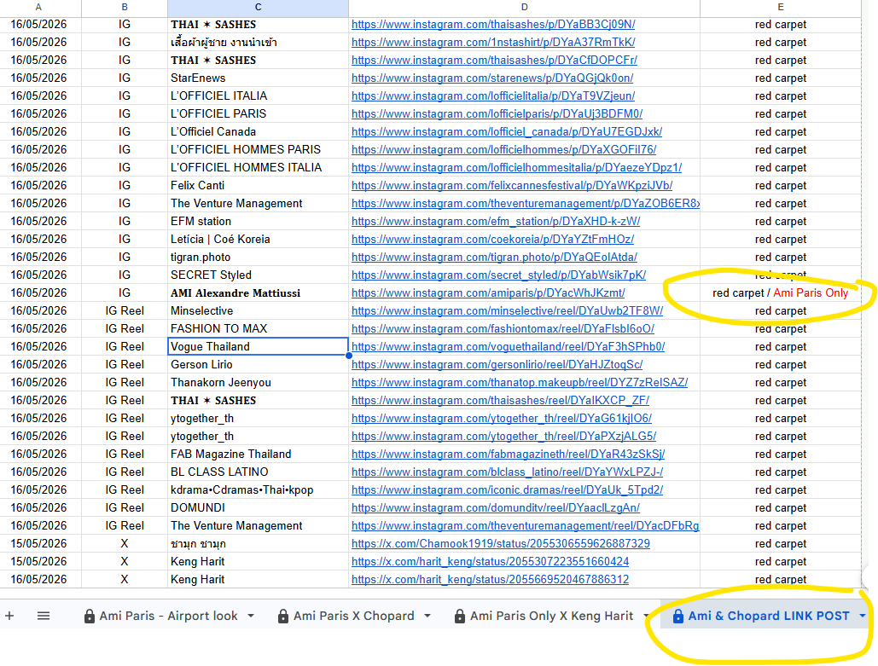
Task: Expand Ami Paris X Chopard tab menu arrow
Action: (427, 616)
